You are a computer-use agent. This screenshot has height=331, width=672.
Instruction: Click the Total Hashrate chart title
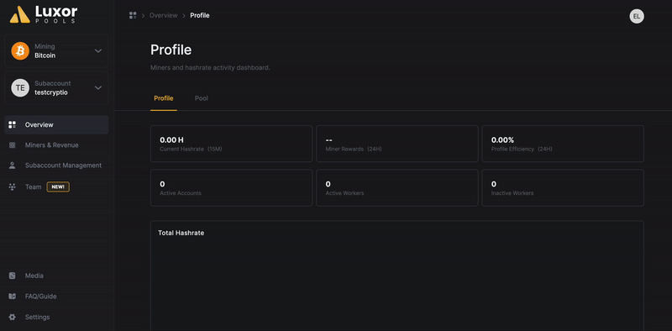click(181, 233)
